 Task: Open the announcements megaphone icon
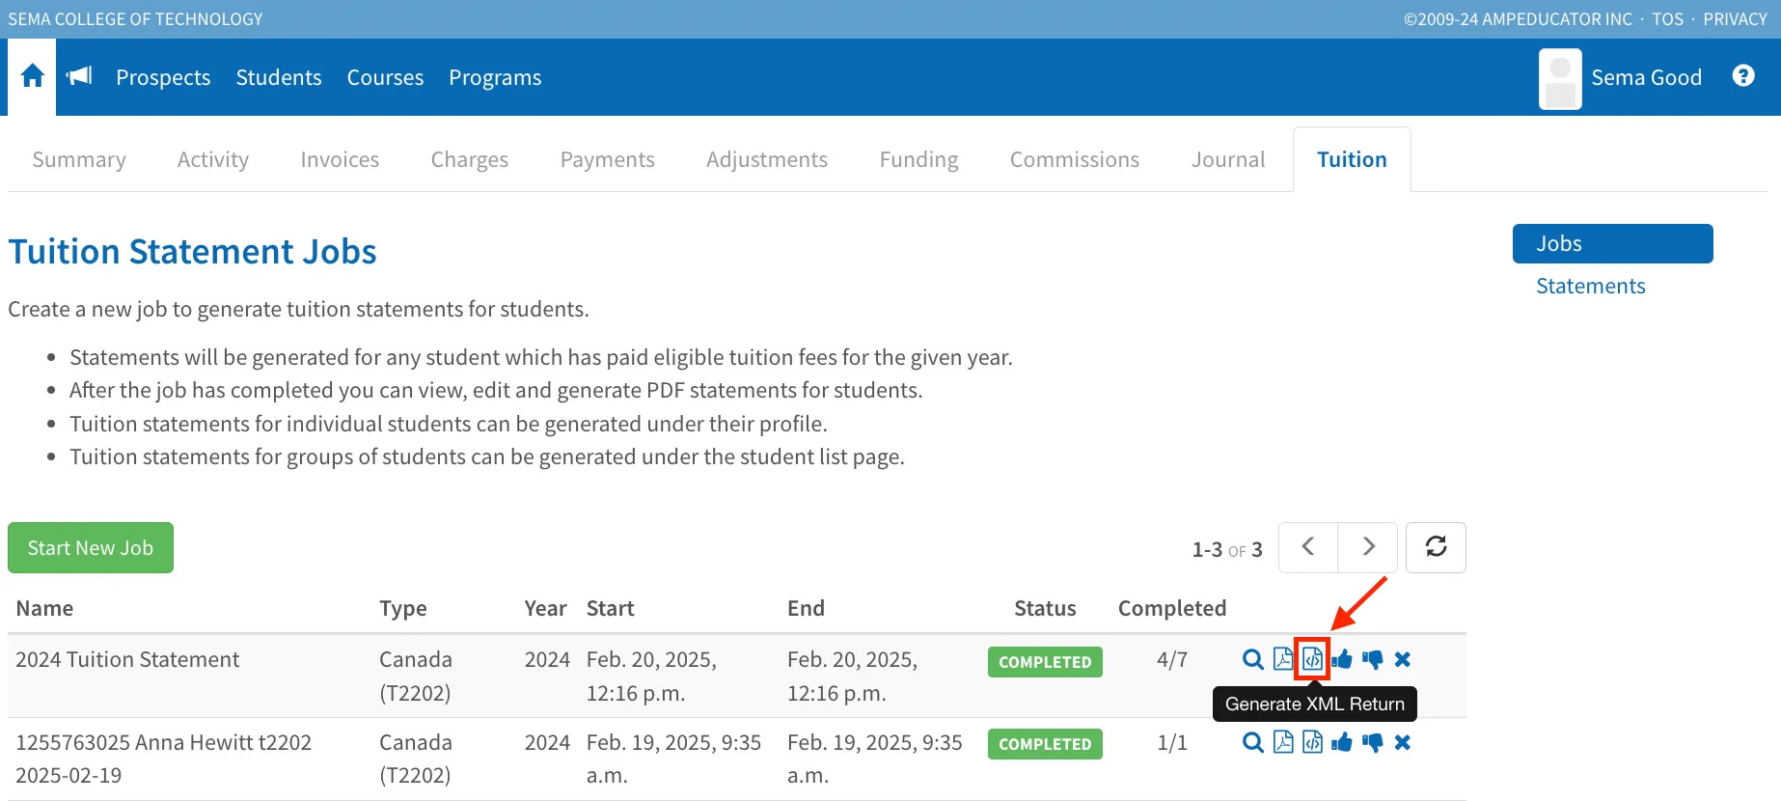79,76
